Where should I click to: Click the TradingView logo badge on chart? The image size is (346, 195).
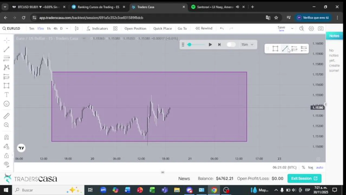tap(21, 148)
